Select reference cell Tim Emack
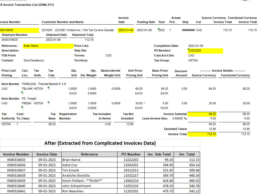Screen dimensions: 261x196 [x=89, y=170]
